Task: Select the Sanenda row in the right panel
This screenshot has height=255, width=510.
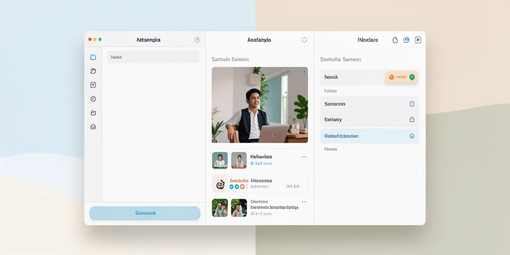Action: (370, 104)
